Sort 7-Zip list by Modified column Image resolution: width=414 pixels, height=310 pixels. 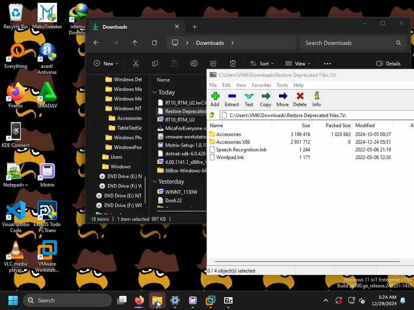[373, 126]
